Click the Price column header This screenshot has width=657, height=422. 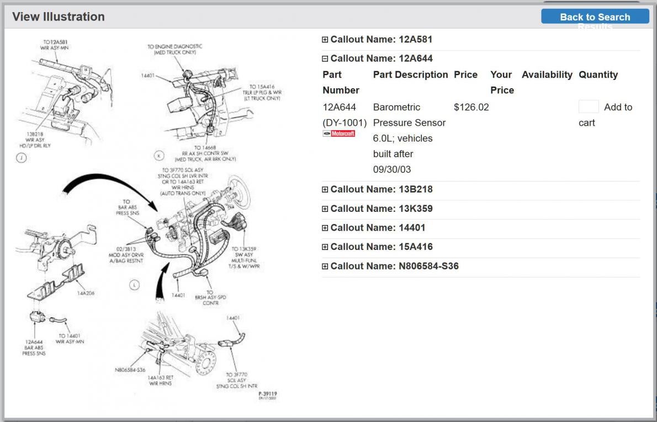(465, 75)
